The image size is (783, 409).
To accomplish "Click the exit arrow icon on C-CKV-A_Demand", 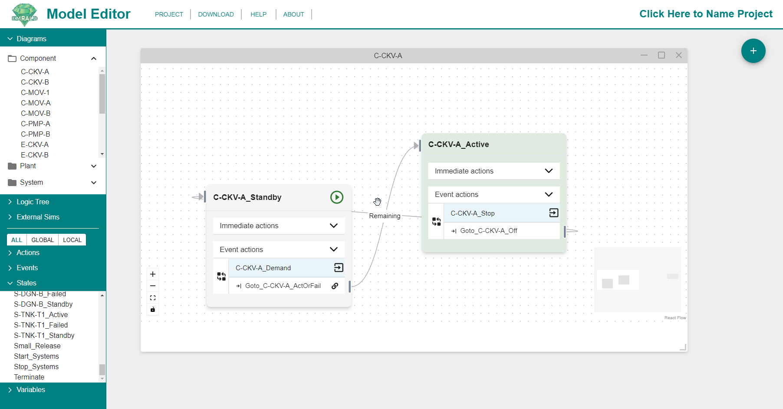I will pos(339,268).
